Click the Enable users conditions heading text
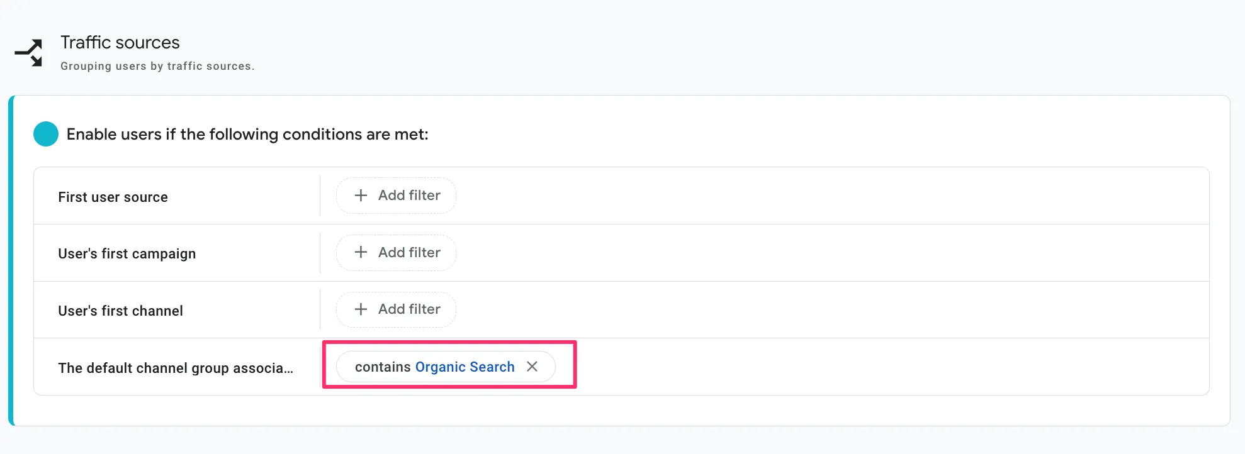This screenshot has height=454, width=1245. [x=247, y=135]
